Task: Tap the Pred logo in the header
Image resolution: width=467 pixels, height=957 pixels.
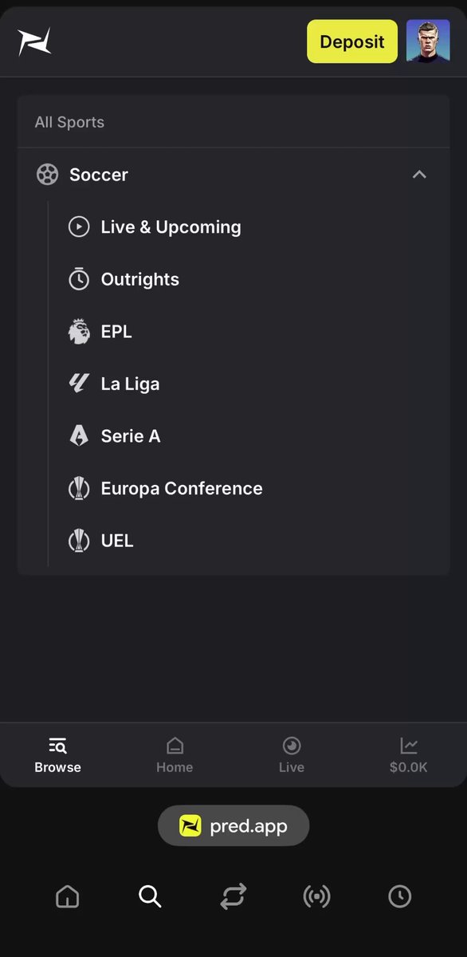Action: click(34, 41)
